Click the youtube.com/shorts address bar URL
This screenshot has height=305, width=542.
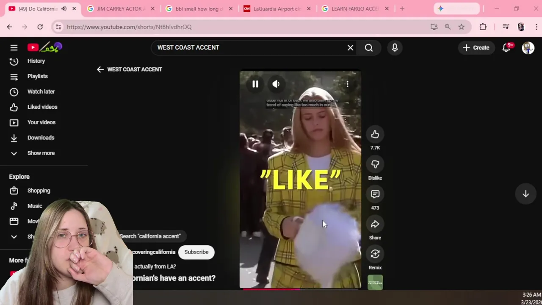tap(129, 27)
